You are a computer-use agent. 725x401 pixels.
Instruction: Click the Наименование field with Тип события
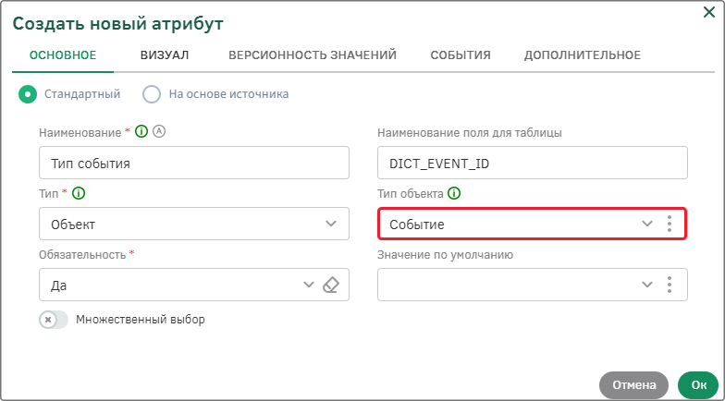194,163
